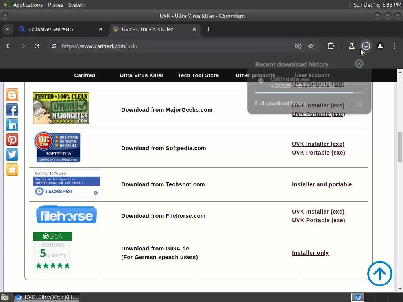Click the UVK taskbar window button

[x=47, y=297]
